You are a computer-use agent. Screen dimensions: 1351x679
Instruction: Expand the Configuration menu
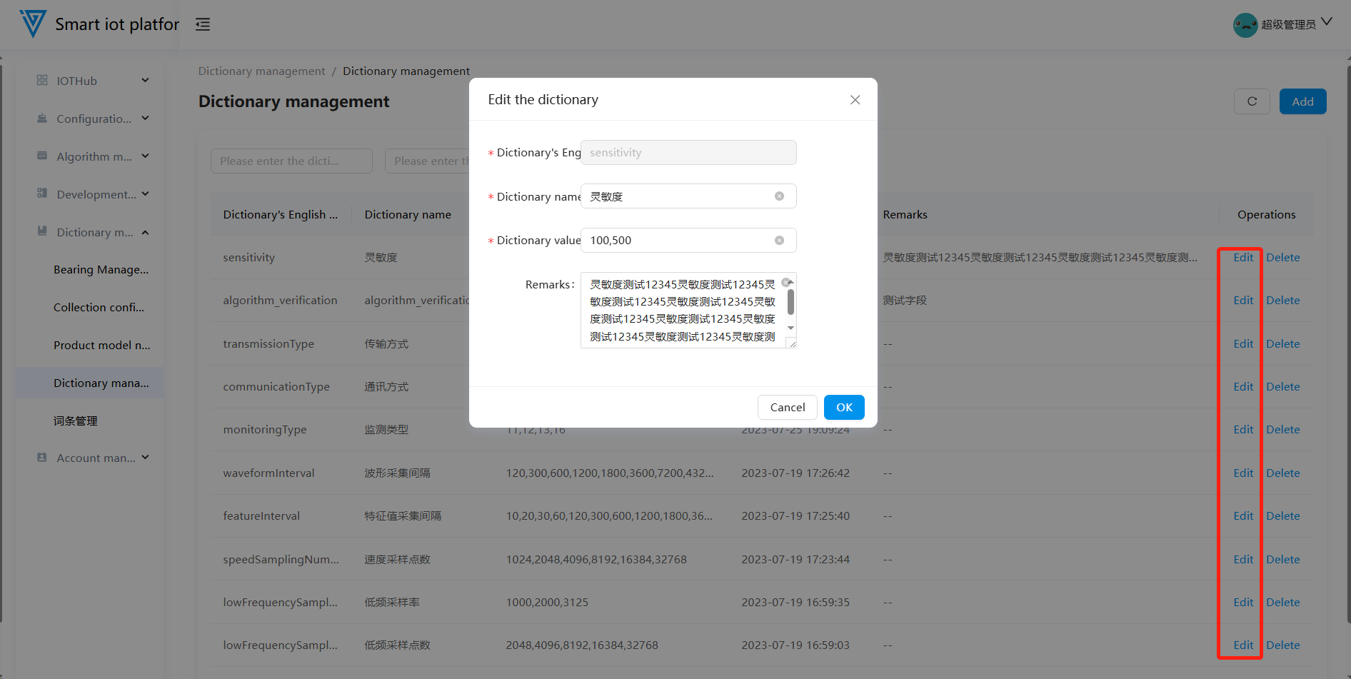(x=145, y=118)
